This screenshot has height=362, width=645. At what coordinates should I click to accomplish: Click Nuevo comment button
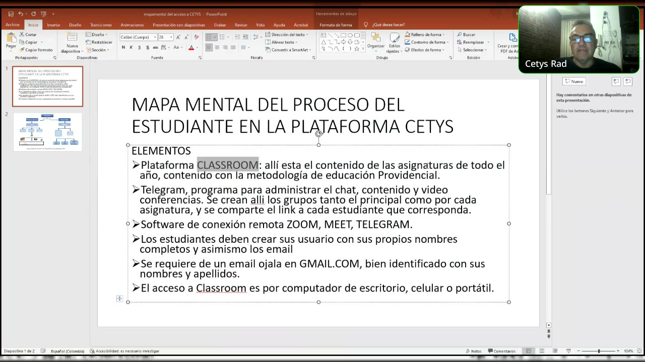click(573, 81)
